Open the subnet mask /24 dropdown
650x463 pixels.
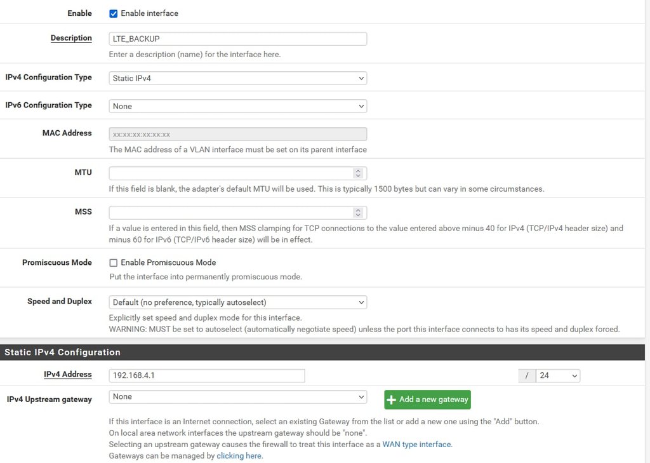pos(558,375)
